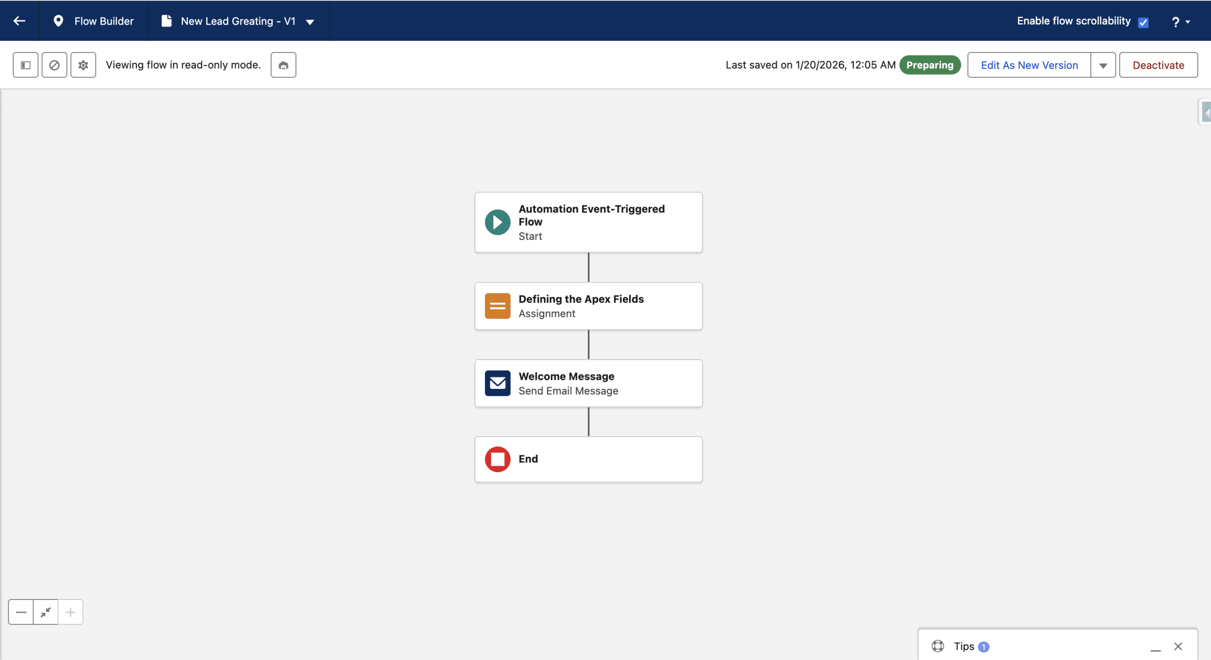Click the Send Email envelope icon
Image resolution: width=1211 pixels, height=660 pixels.
point(497,383)
